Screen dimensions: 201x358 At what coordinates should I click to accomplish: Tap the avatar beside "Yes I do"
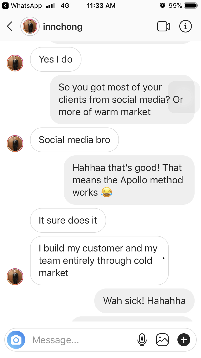[x=15, y=63]
